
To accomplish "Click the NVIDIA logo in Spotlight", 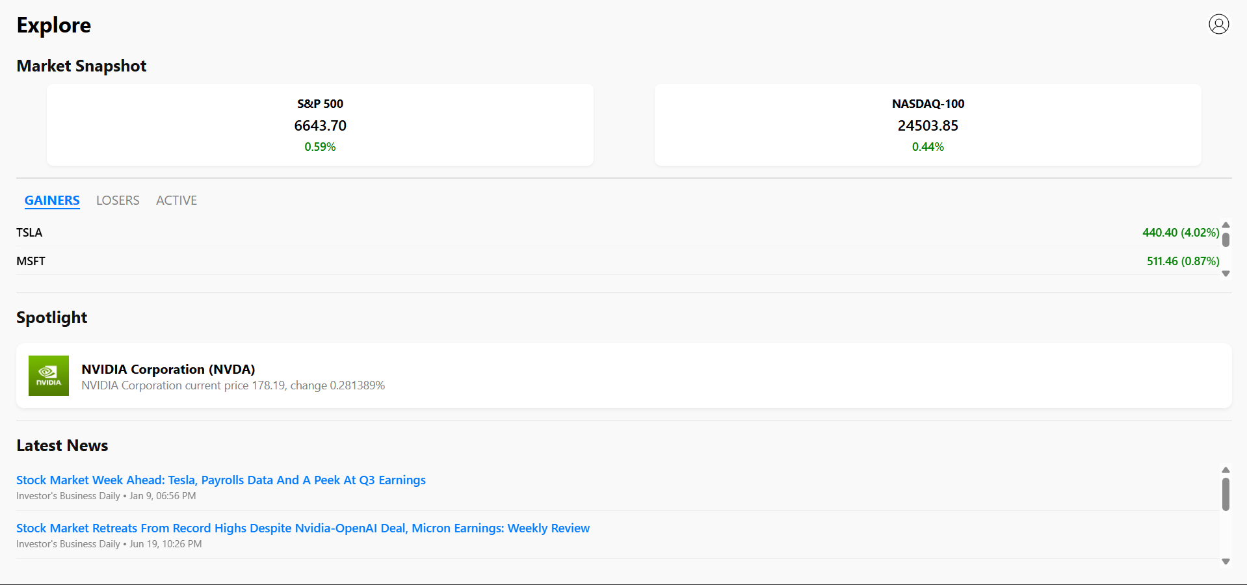I will click(49, 376).
